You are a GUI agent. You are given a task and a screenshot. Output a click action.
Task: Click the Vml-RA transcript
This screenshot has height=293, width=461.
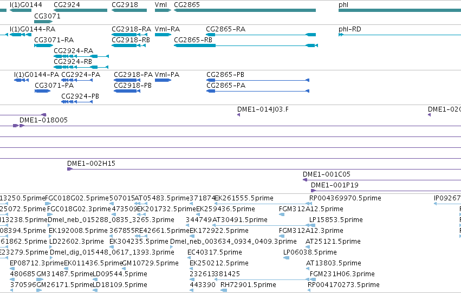[x=163, y=35]
